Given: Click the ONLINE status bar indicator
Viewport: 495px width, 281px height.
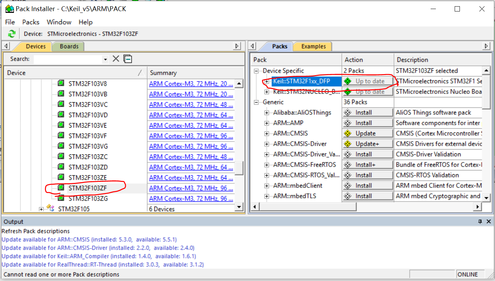Looking at the screenshot, I should click(x=468, y=274).
